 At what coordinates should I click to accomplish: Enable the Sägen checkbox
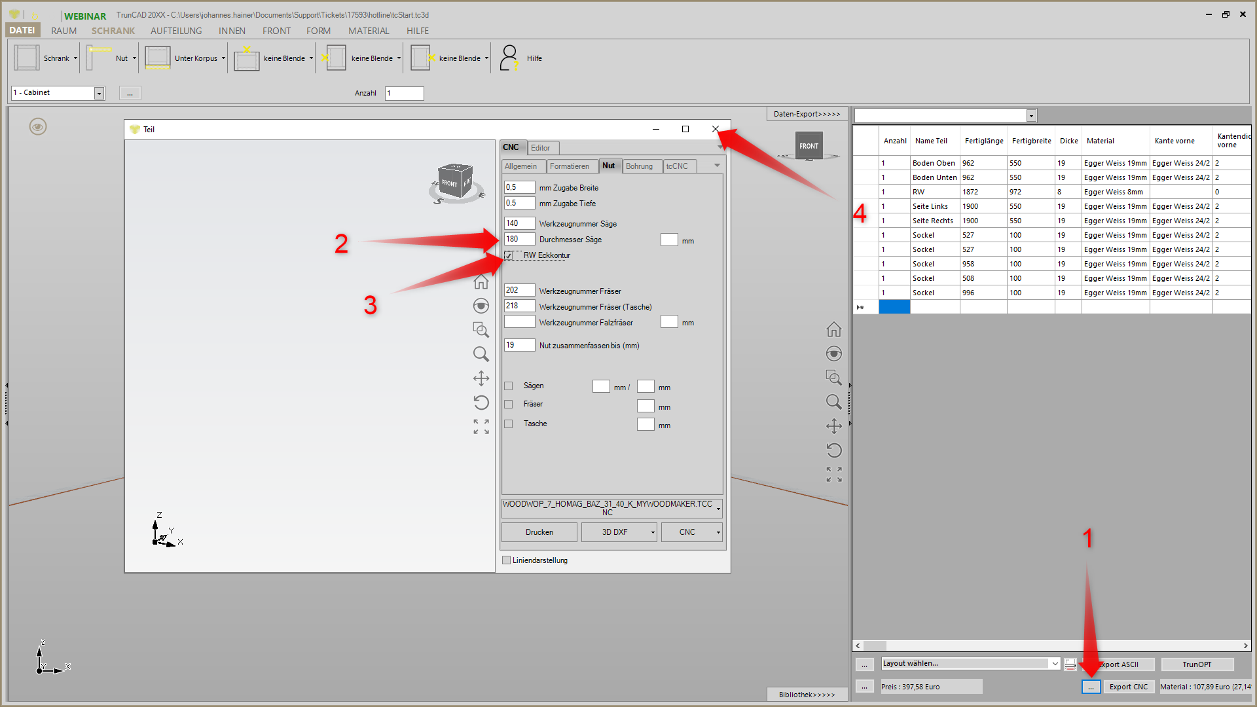[x=509, y=386]
